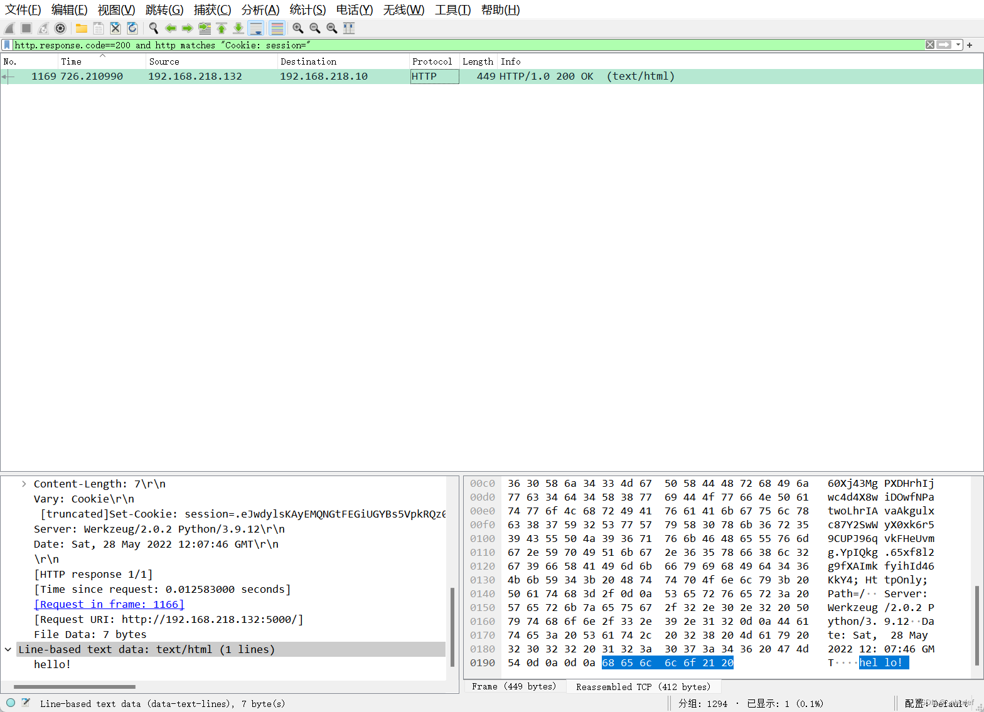Edit capture file properties status icon

(26, 703)
